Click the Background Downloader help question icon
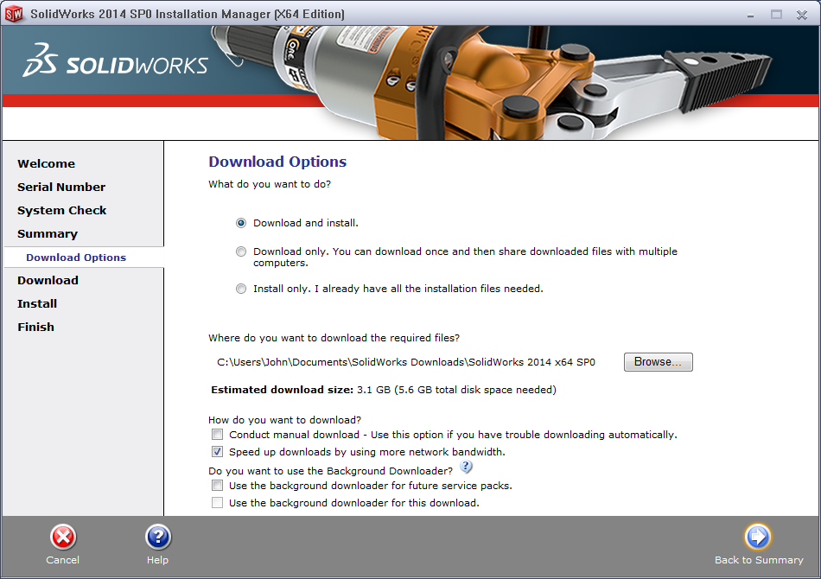The image size is (821, 579). (466, 466)
